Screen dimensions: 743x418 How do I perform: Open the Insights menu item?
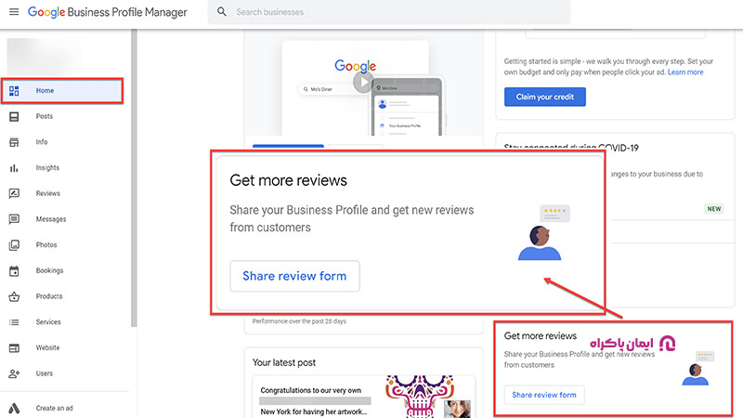(47, 167)
